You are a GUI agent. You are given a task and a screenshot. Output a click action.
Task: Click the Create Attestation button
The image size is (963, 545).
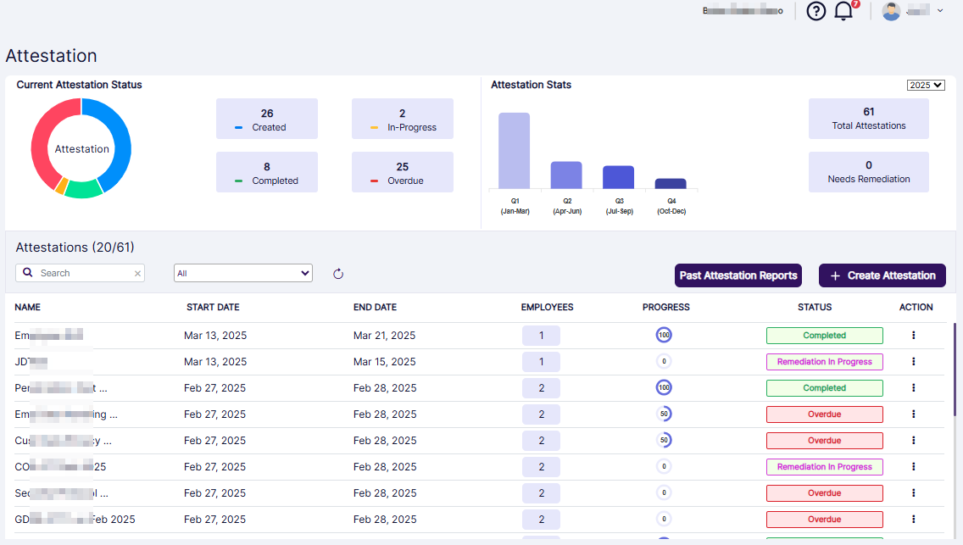(882, 275)
